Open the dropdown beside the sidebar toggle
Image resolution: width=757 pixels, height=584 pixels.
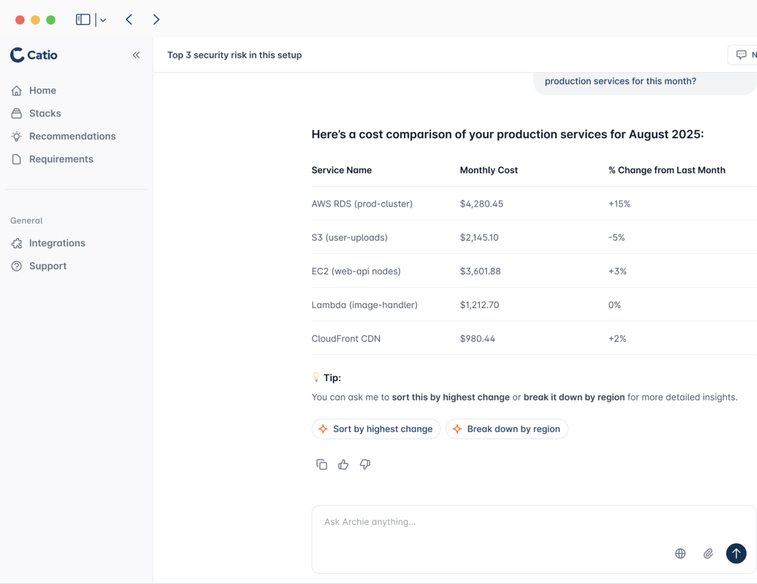click(x=102, y=19)
